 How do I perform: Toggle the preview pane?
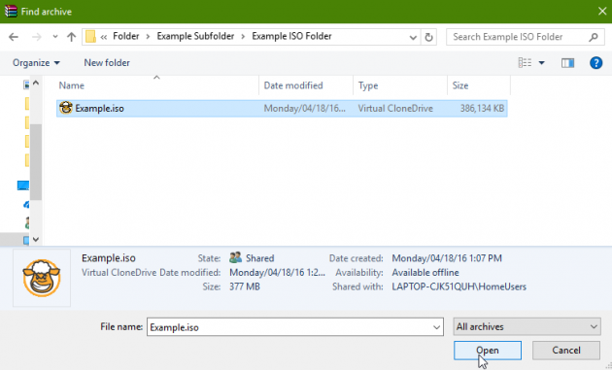[567, 63]
